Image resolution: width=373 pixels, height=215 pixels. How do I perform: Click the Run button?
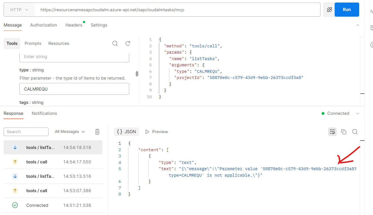[347, 9]
